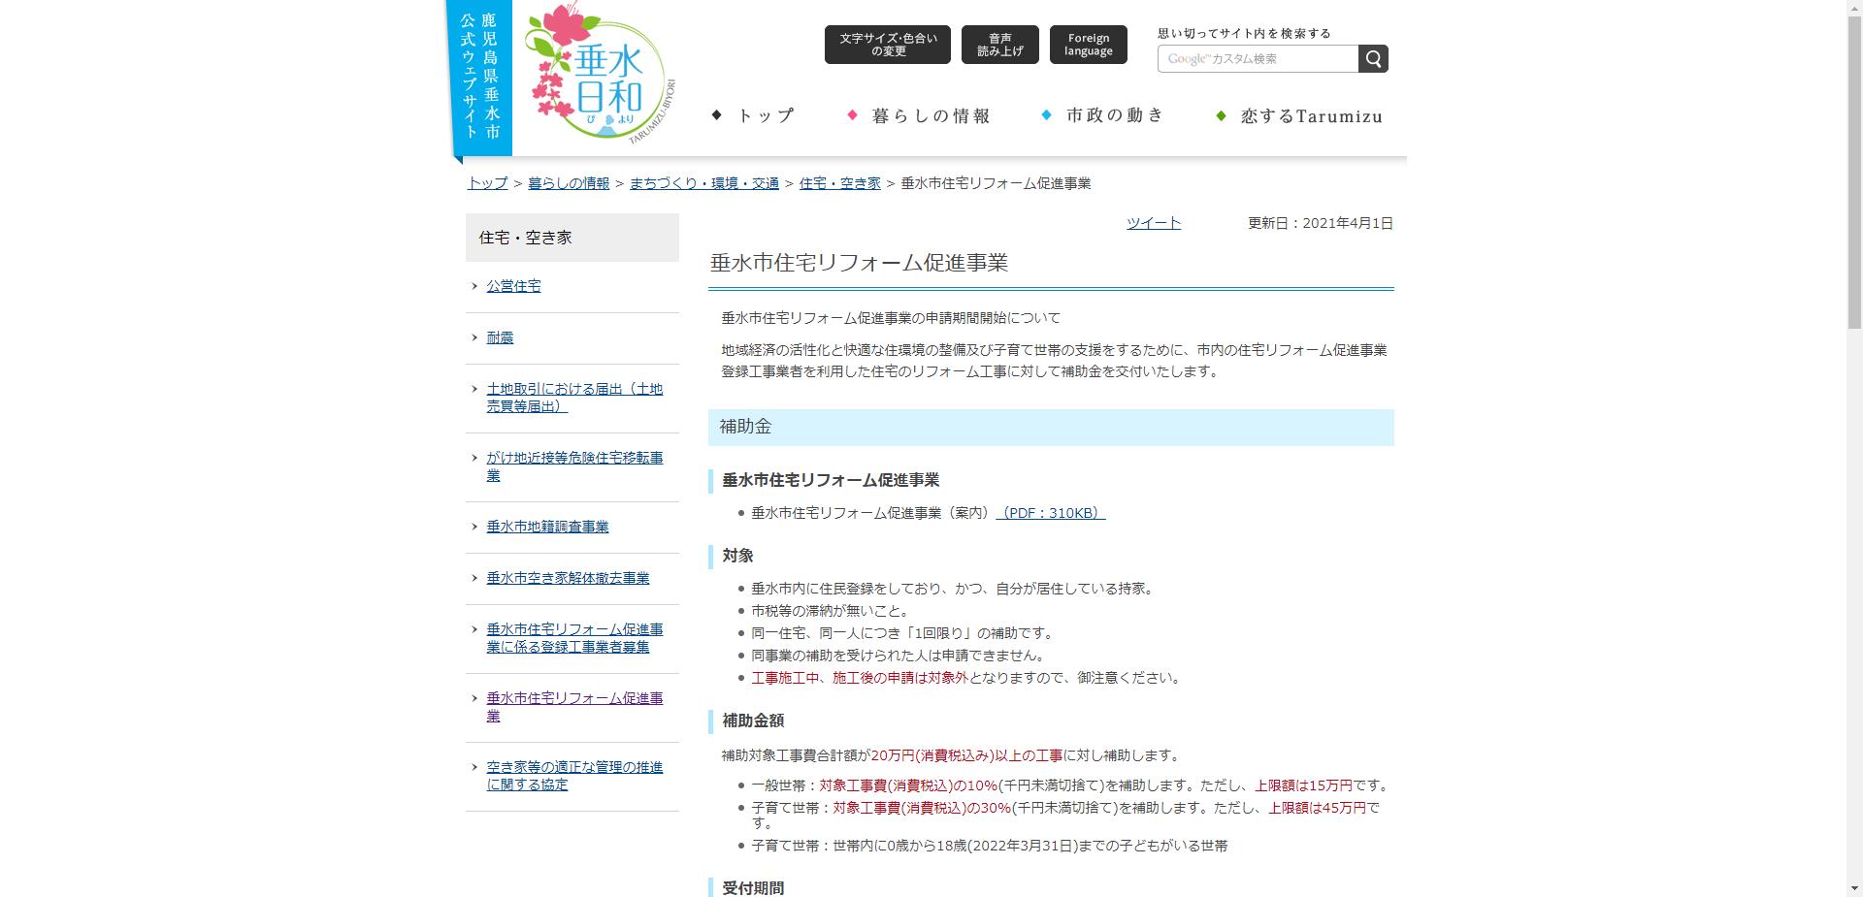Activate 音声読み上げ (text-to-speech)

click(x=999, y=44)
